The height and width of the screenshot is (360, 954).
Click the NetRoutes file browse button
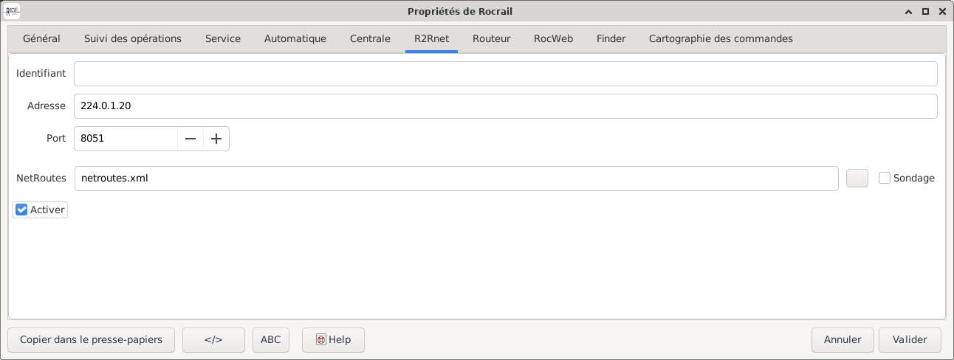(x=857, y=178)
